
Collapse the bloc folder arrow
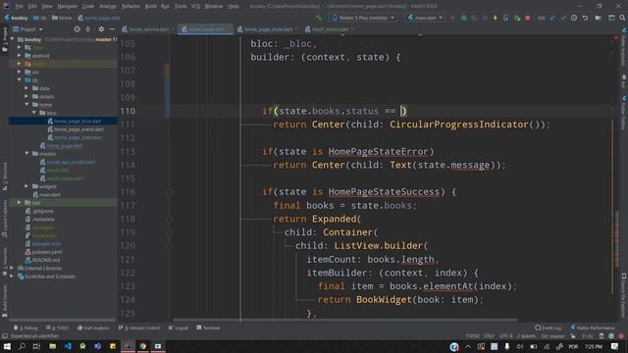[x=34, y=113]
